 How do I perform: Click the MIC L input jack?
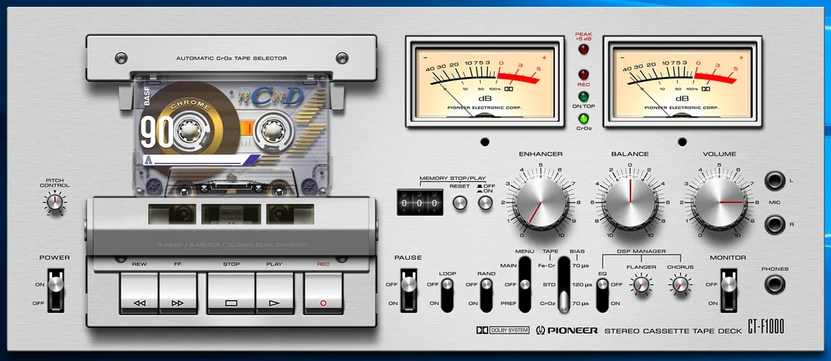[775, 181]
